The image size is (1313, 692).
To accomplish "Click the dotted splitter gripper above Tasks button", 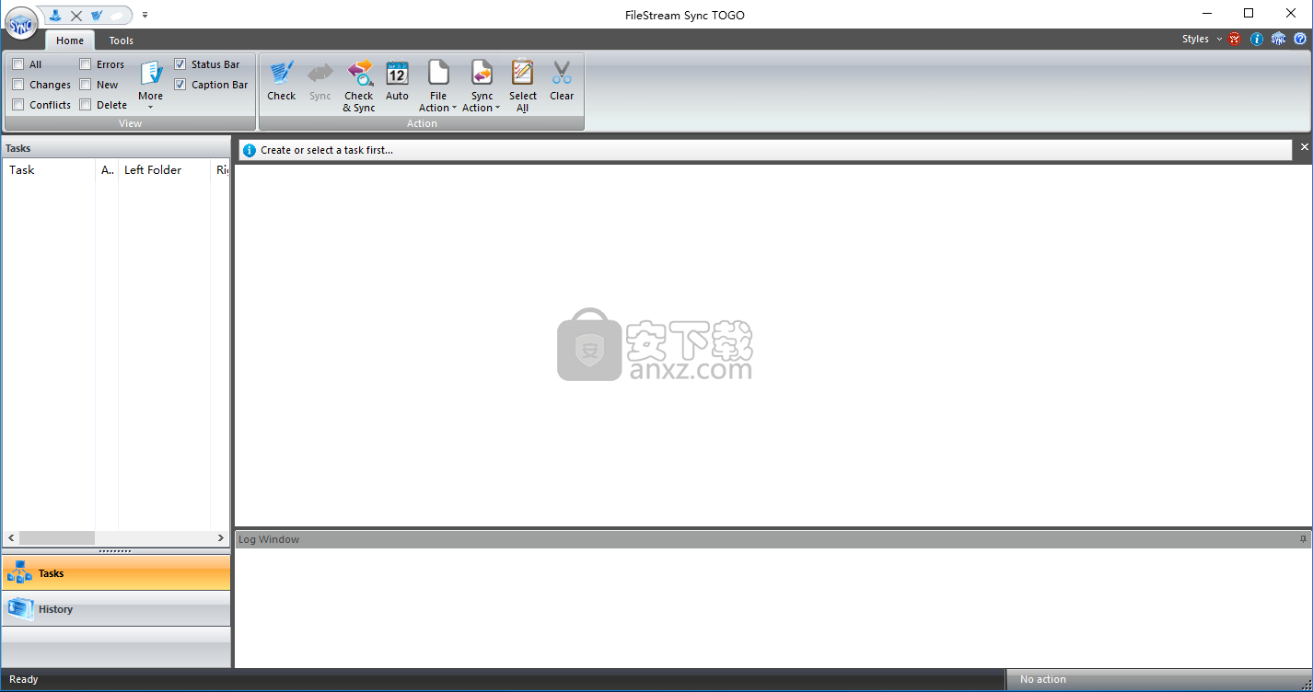I will [x=115, y=551].
